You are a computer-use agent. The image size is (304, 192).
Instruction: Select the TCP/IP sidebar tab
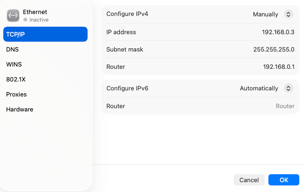click(45, 34)
